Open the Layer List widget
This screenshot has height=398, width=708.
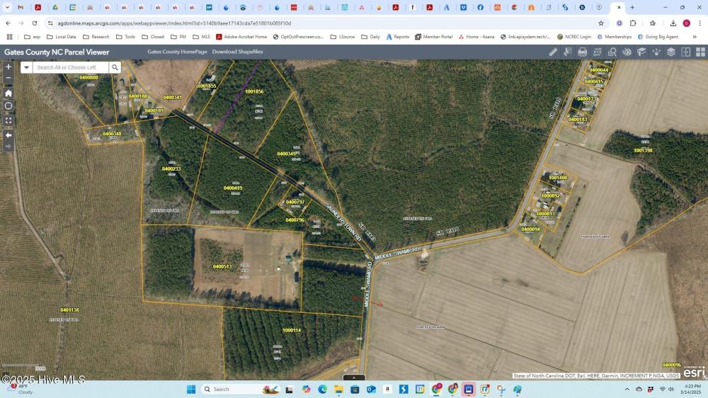coord(670,52)
